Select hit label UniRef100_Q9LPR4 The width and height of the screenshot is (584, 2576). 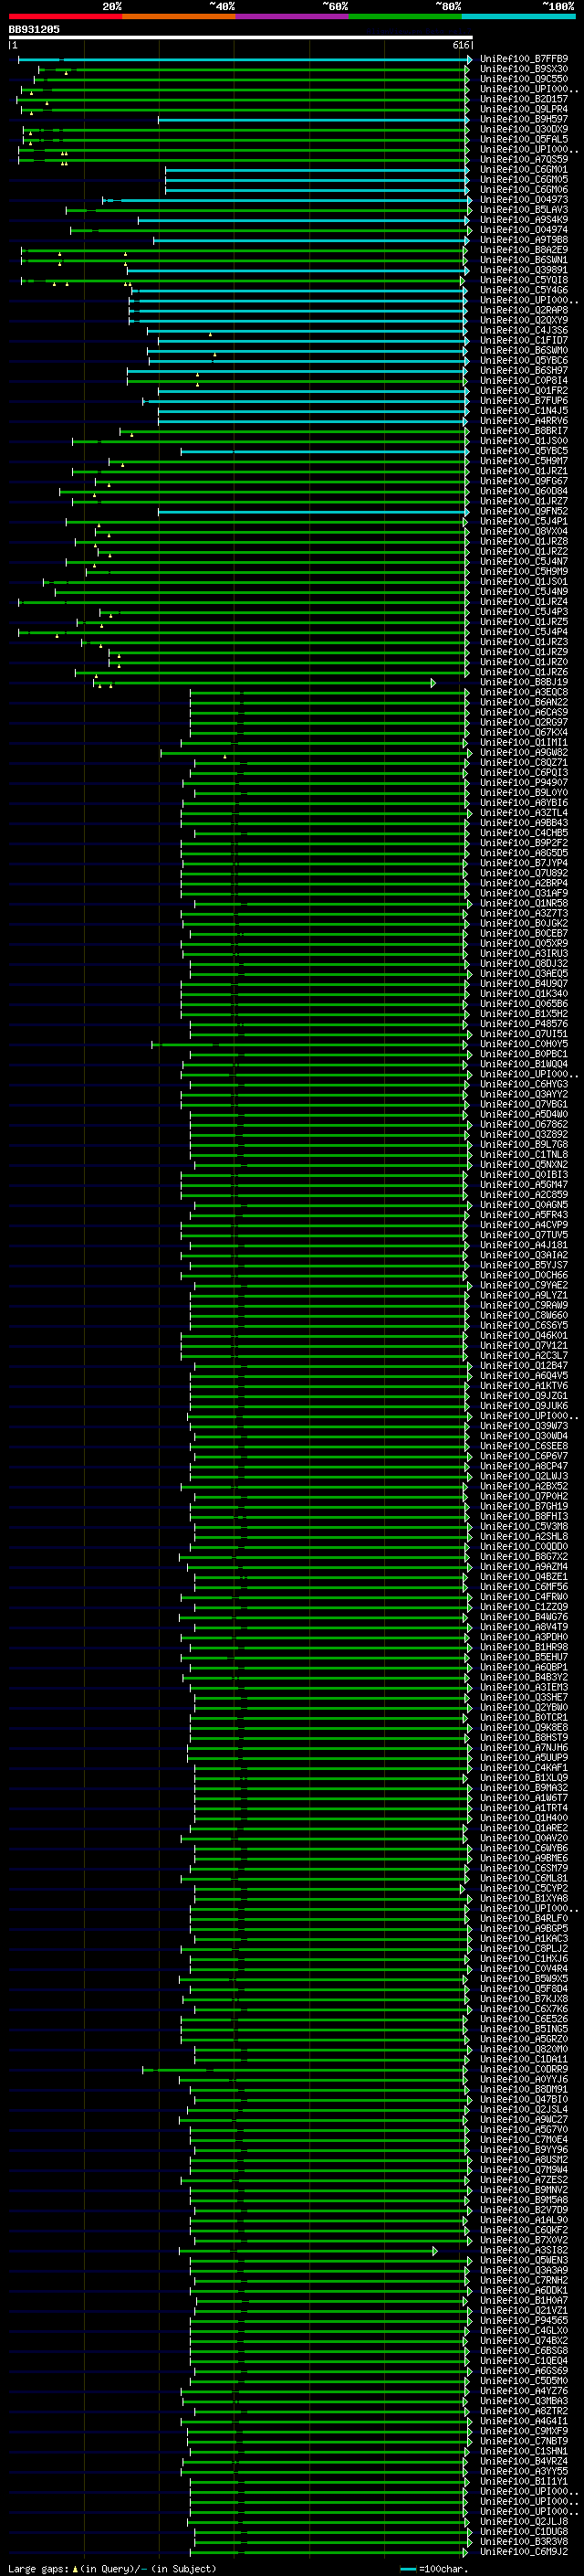pos(524,109)
